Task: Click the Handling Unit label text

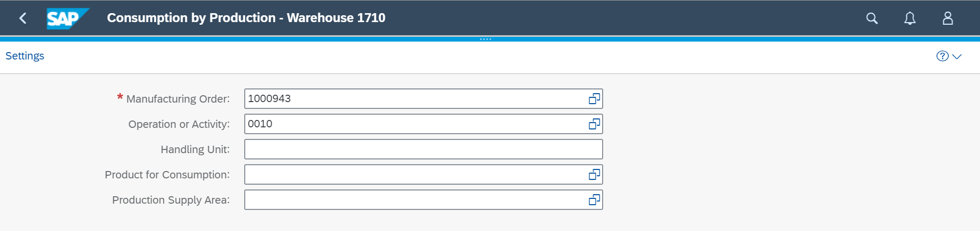Action: click(x=195, y=149)
